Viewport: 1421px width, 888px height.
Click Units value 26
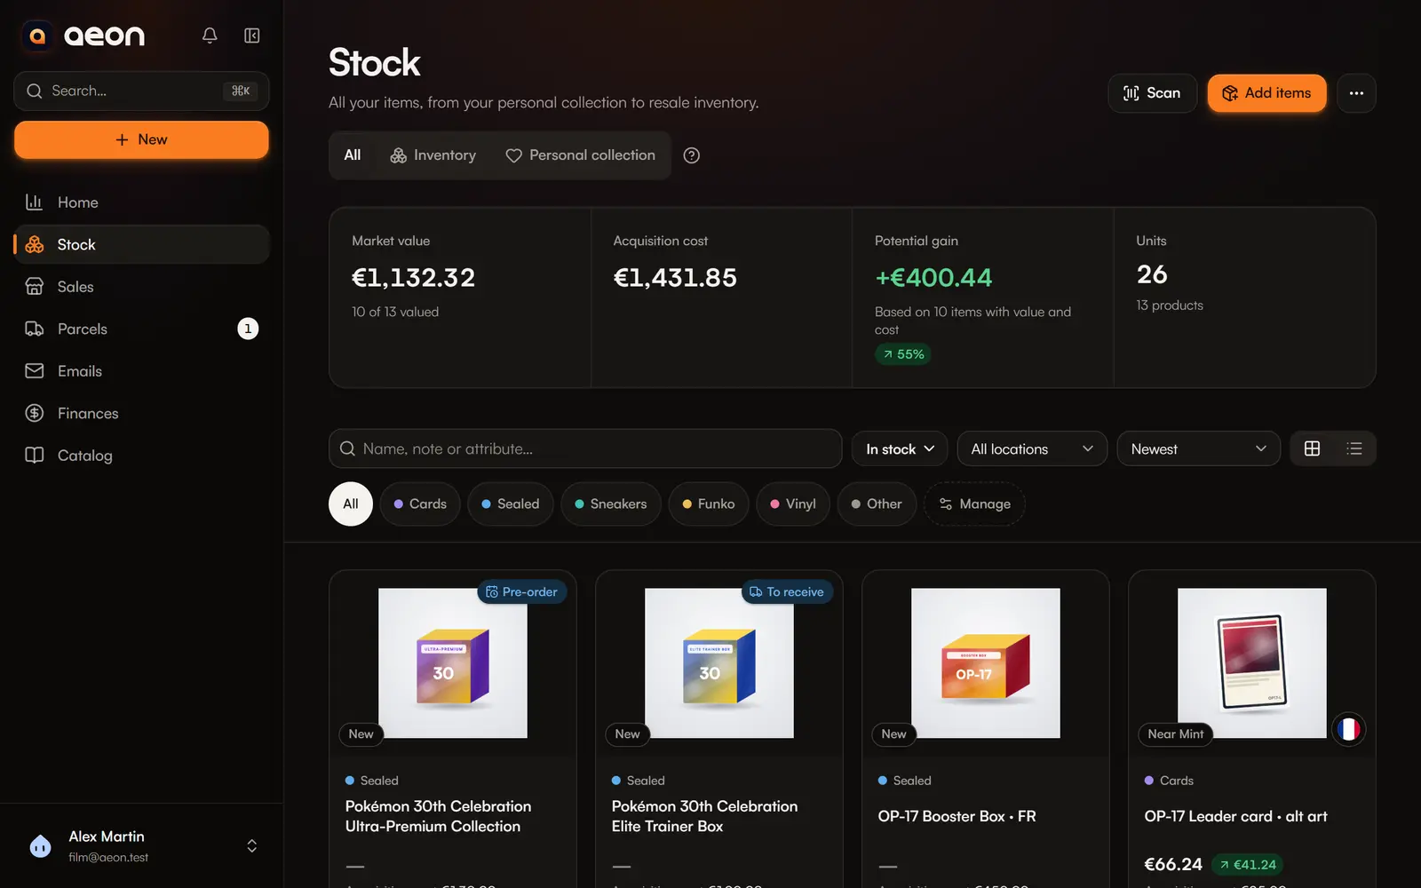[1152, 274]
